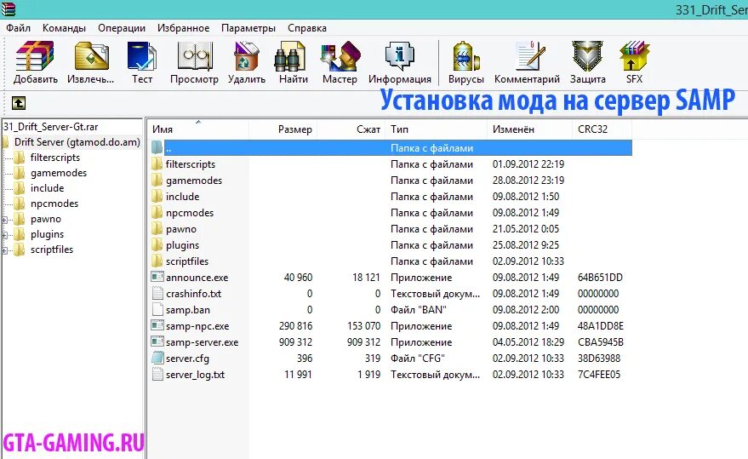Click date 04.05.2012 18:29
Screen dimensions: 748x459
(x=528, y=342)
